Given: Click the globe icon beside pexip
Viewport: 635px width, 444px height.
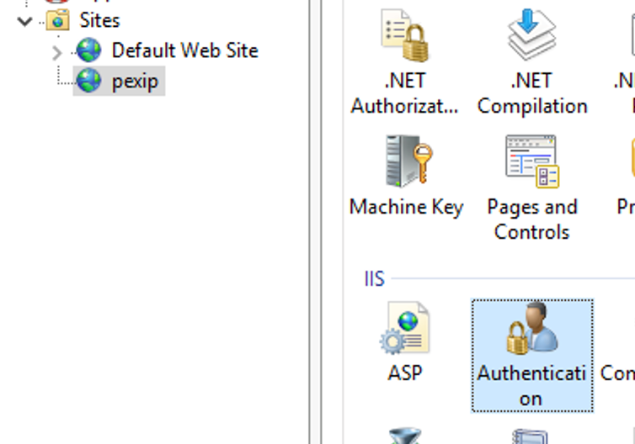Looking at the screenshot, I should coord(88,82).
